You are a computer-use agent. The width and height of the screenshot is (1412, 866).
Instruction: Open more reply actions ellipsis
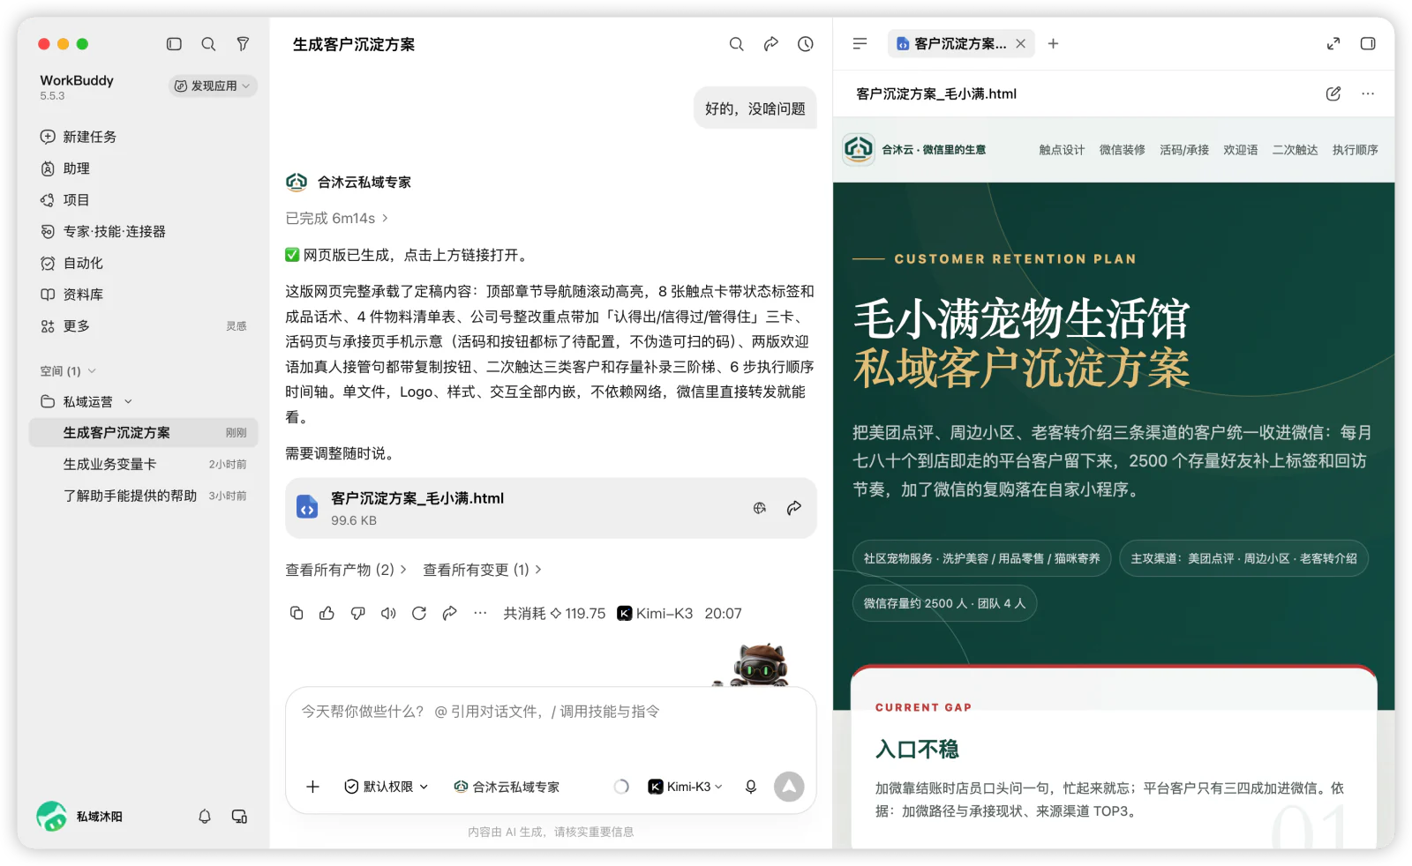click(x=480, y=613)
